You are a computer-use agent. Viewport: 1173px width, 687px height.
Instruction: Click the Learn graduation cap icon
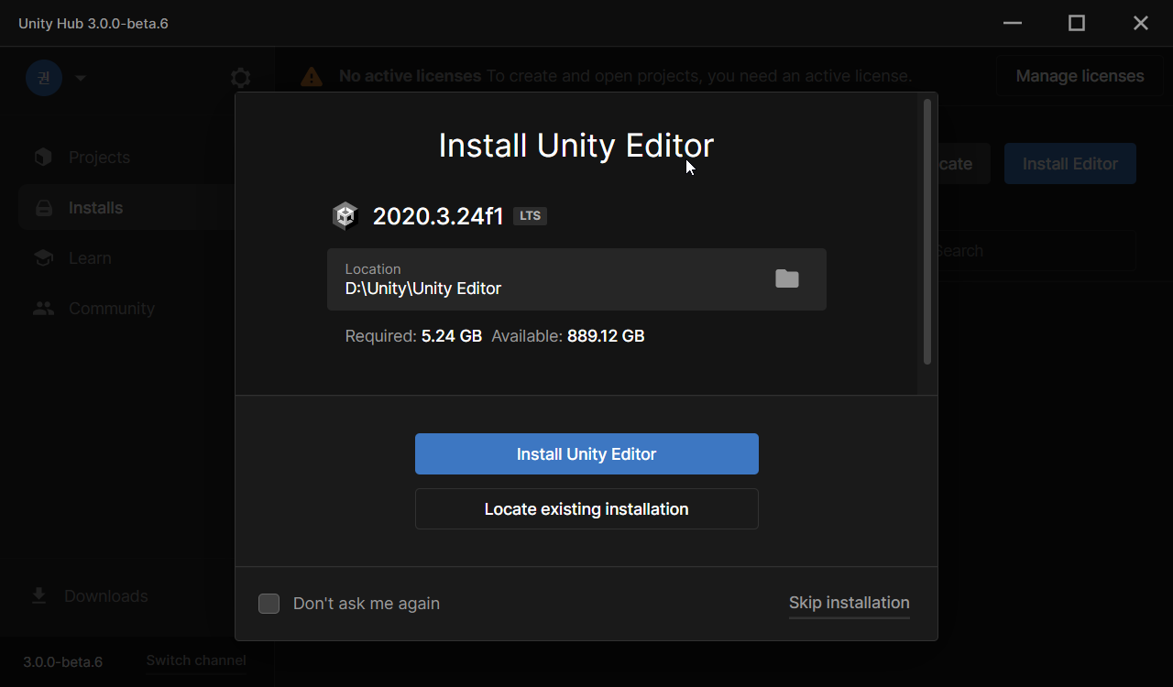[x=43, y=258]
